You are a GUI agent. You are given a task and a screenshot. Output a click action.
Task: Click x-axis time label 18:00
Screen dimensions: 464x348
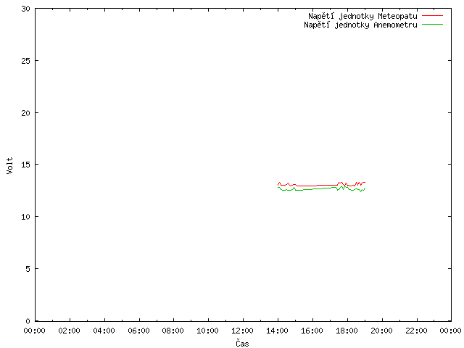pos(347,331)
